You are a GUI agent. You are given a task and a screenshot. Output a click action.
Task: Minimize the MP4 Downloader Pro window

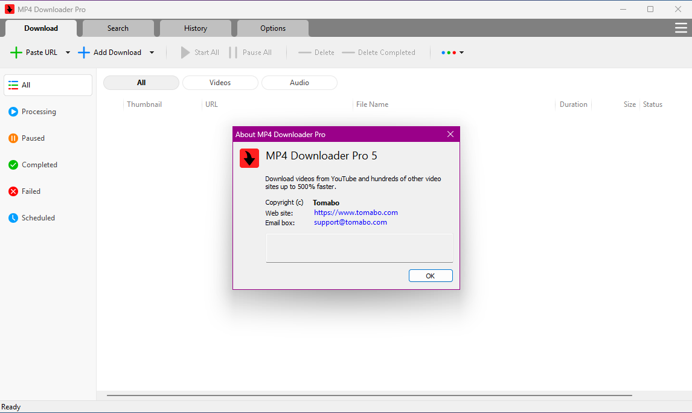[623, 9]
